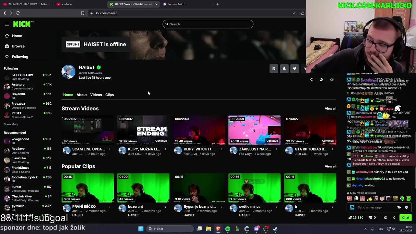
Task: Open Steam from the taskbar
Action: [275, 229]
